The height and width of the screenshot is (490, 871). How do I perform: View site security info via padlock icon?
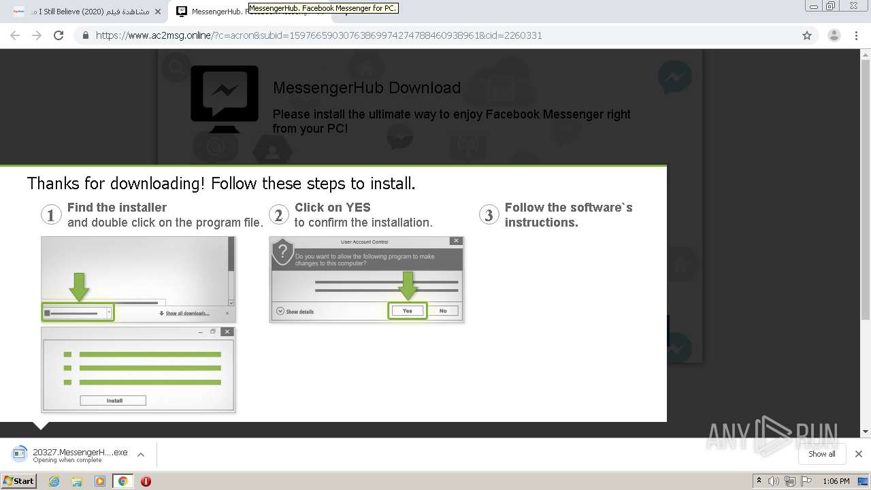click(85, 35)
